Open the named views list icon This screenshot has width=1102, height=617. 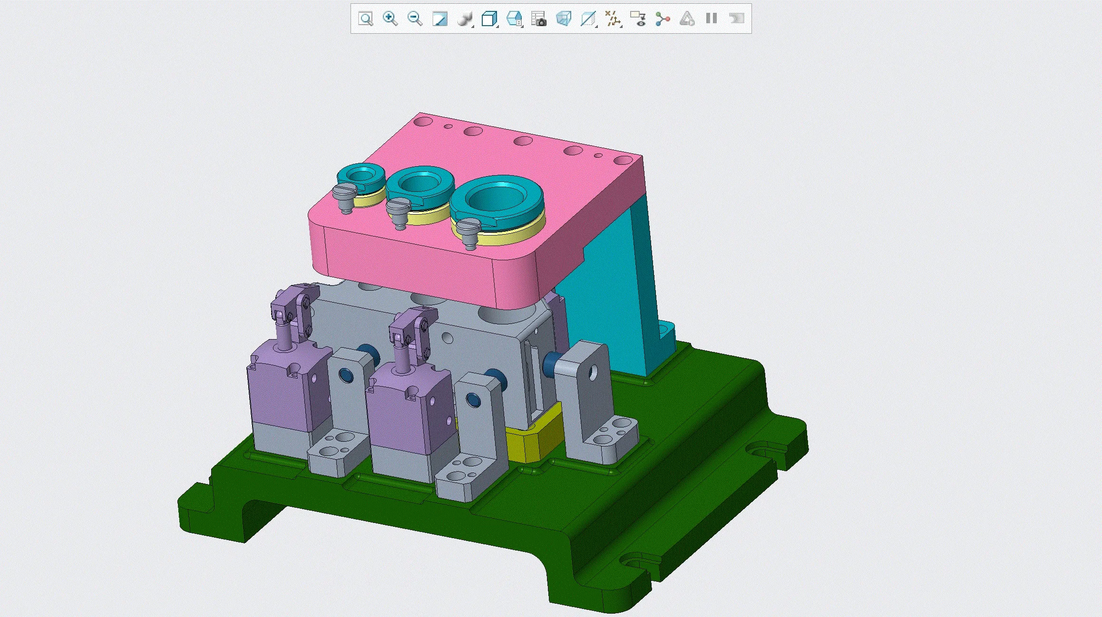click(x=515, y=19)
